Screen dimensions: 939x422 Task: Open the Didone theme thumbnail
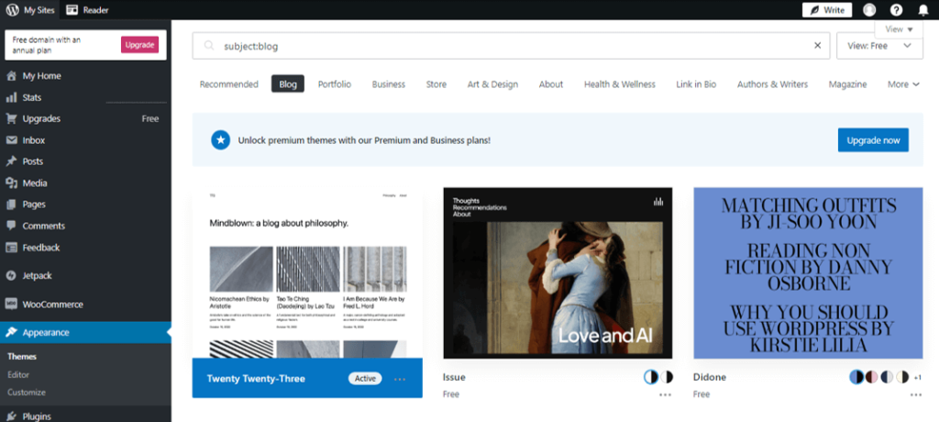pos(808,272)
